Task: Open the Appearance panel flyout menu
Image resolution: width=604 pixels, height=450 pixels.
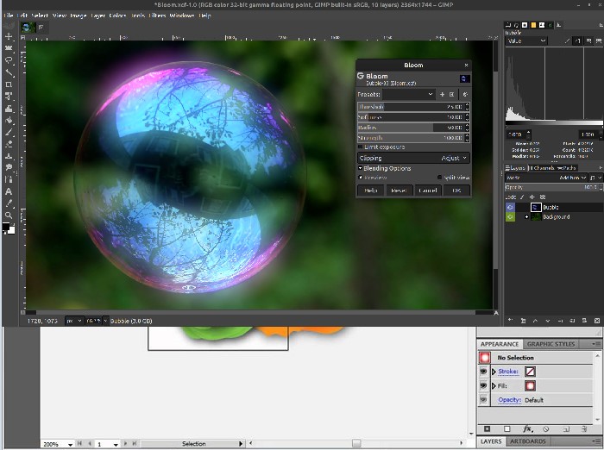Action: [x=597, y=344]
